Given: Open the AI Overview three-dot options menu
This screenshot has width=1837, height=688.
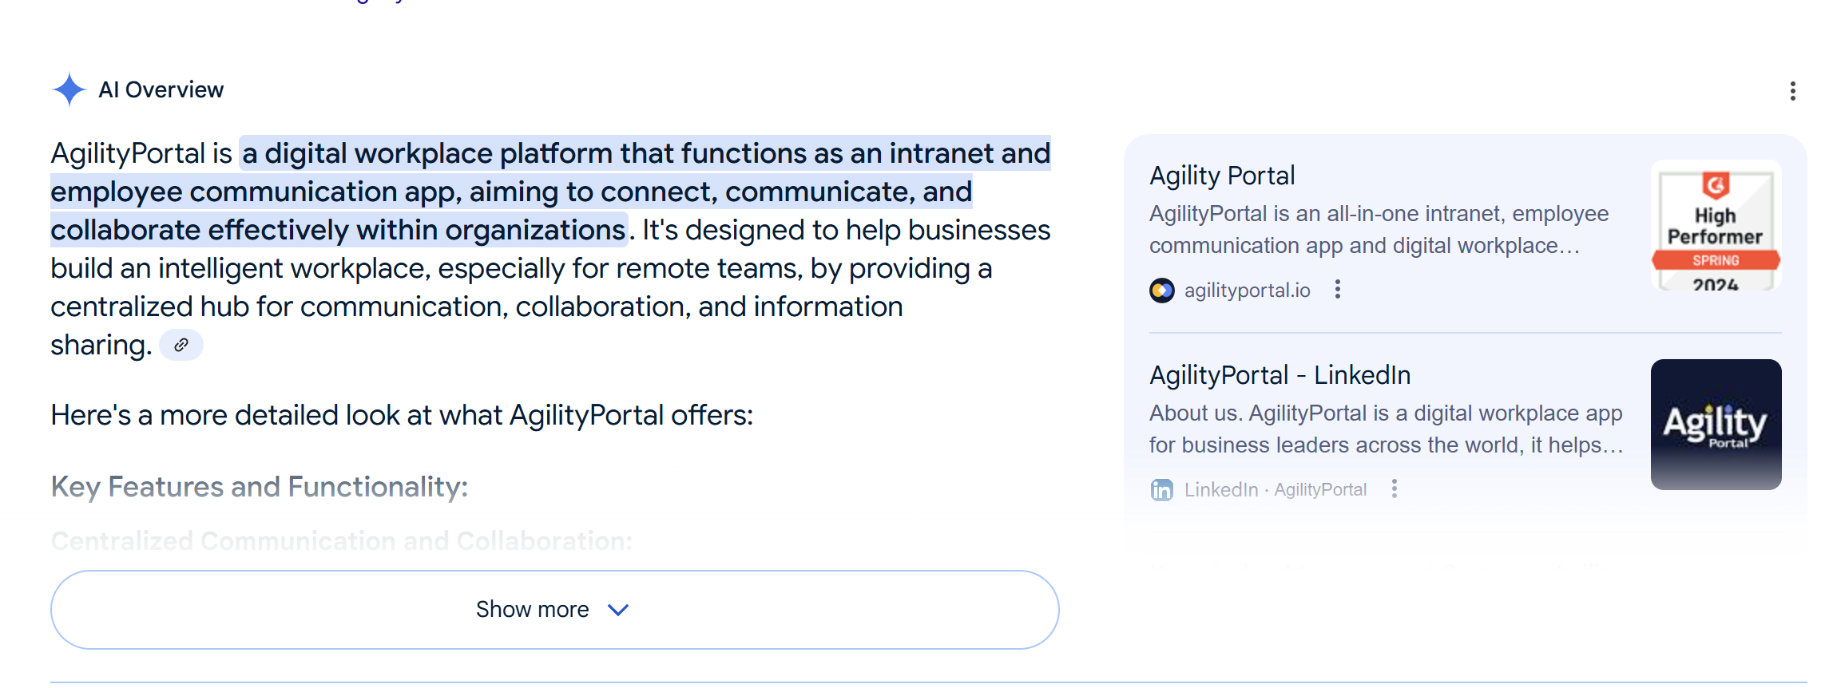Looking at the screenshot, I should coord(1792,91).
